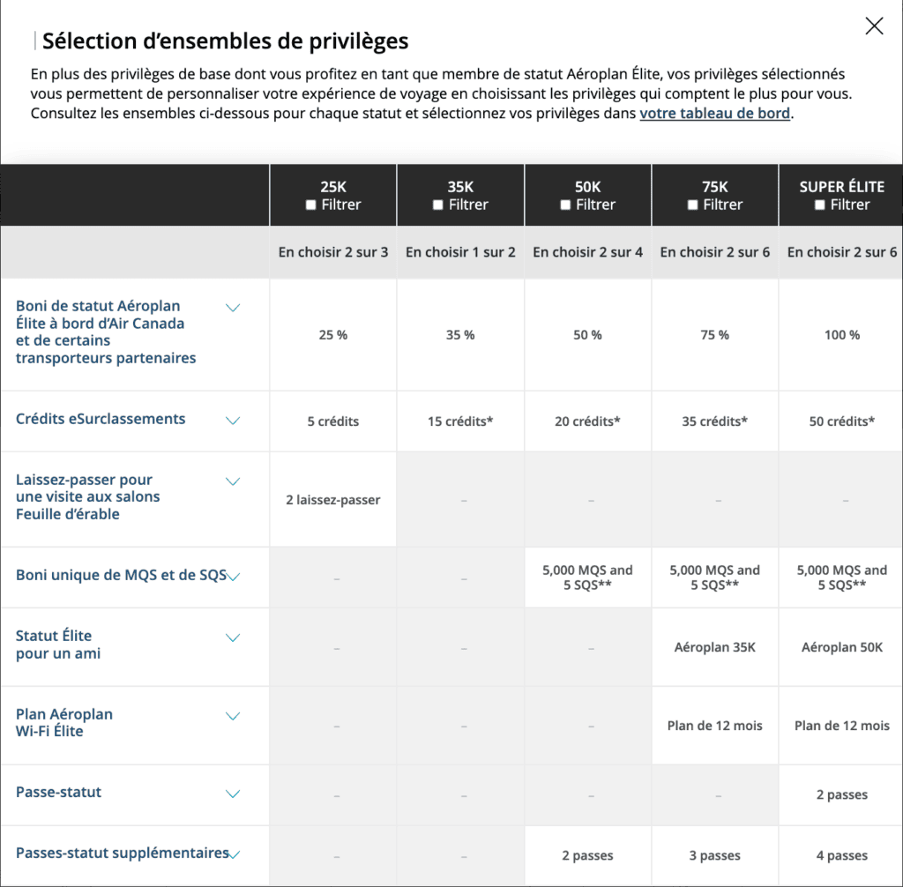
Task: Enable the 35K Filtrer checkbox
Action: tap(438, 205)
